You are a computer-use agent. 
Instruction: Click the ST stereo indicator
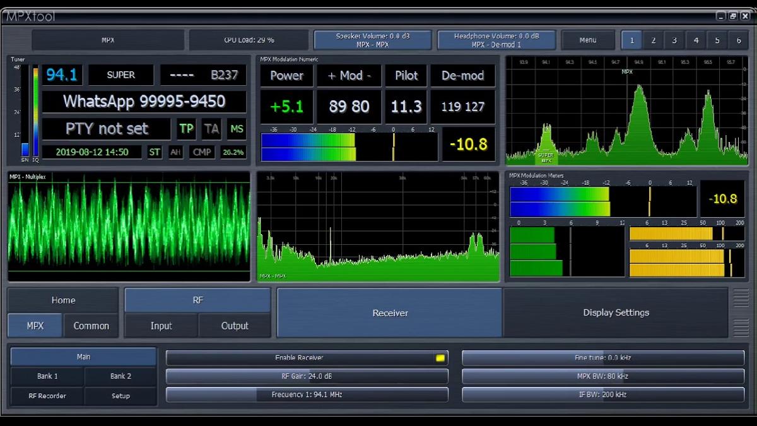point(155,152)
